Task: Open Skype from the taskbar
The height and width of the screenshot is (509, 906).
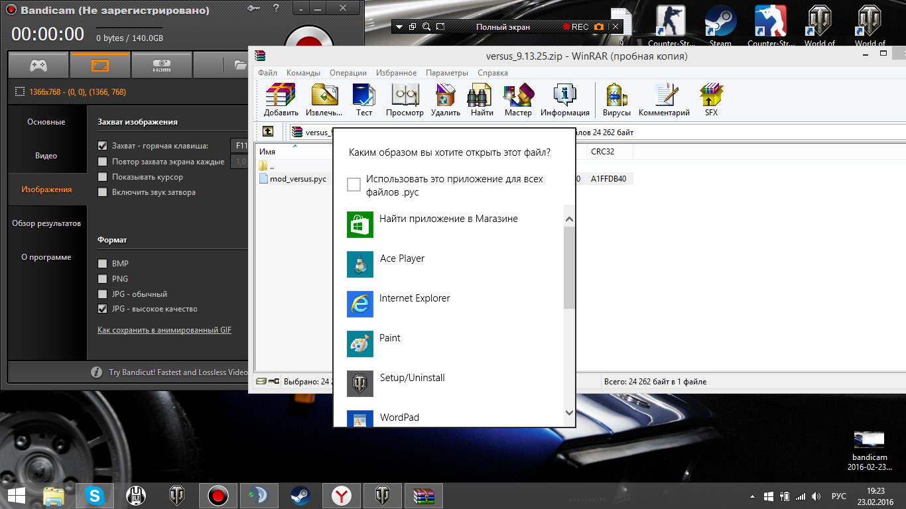Action: pyautogui.click(x=95, y=495)
